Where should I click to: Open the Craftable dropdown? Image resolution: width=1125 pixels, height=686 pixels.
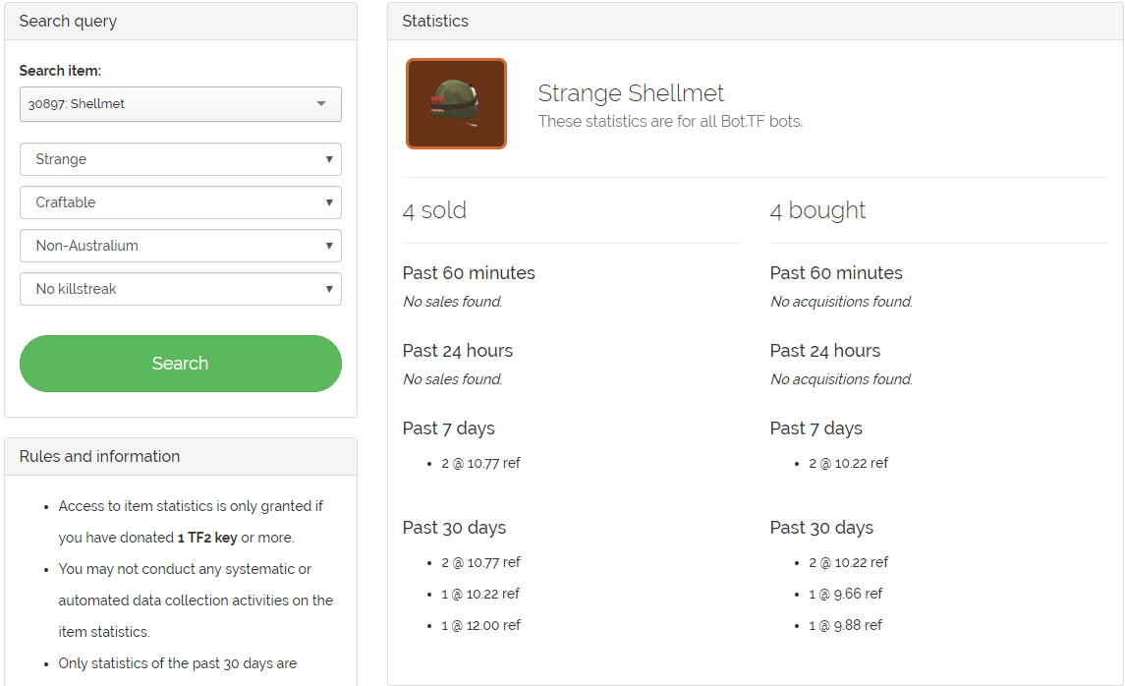tap(181, 202)
